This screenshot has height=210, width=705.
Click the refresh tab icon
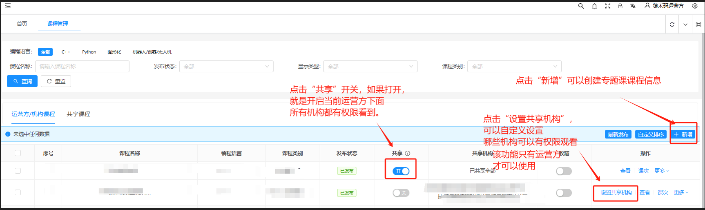672,25
